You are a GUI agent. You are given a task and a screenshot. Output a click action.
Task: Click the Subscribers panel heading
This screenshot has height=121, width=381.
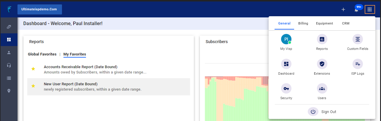coord(217,42)
